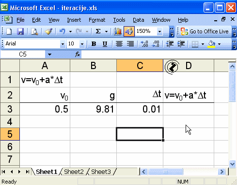Screen dimensions: 237x185
Task: Click the Save disk icon
Action: (x=20, y=31)
